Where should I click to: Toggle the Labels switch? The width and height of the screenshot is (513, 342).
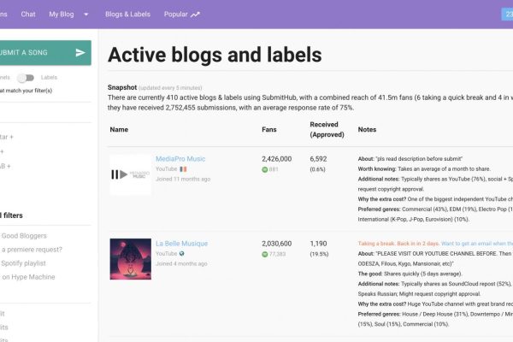(x=26, y=78)
